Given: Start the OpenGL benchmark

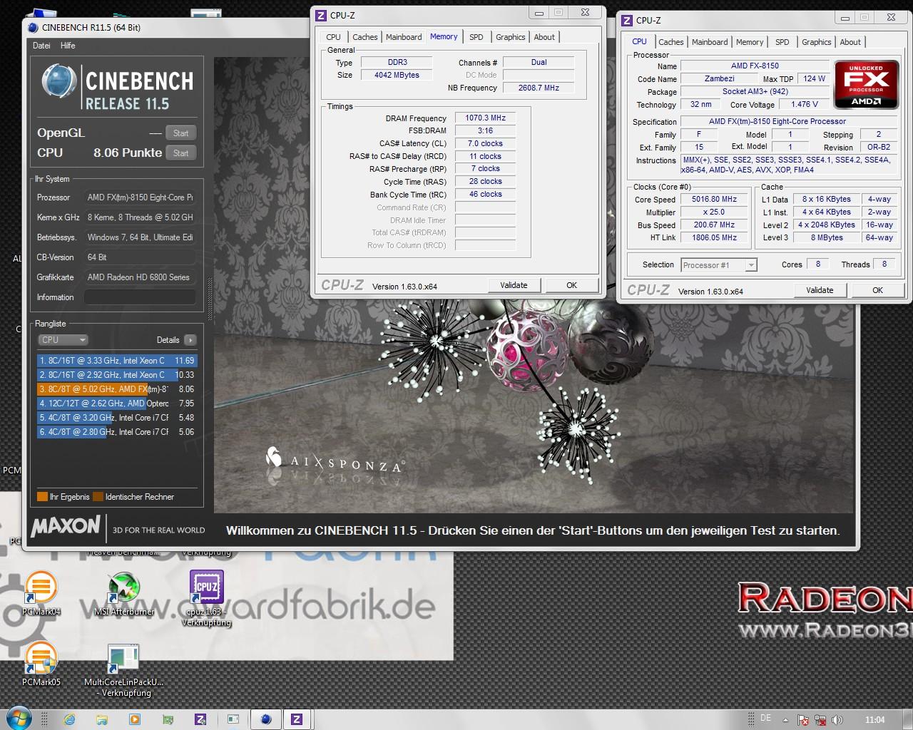Looking at the screenshot, I should (180, 133).
